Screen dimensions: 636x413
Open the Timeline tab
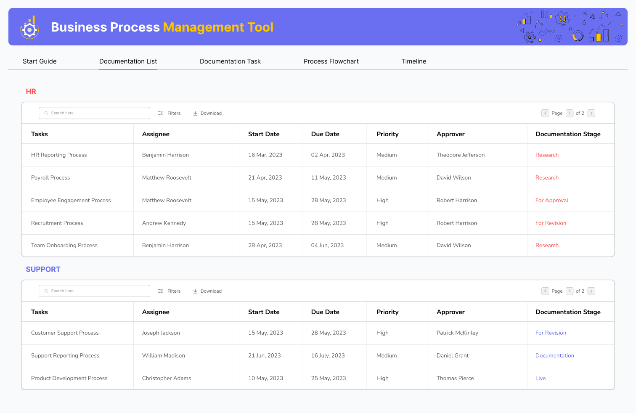click(413, 61)
